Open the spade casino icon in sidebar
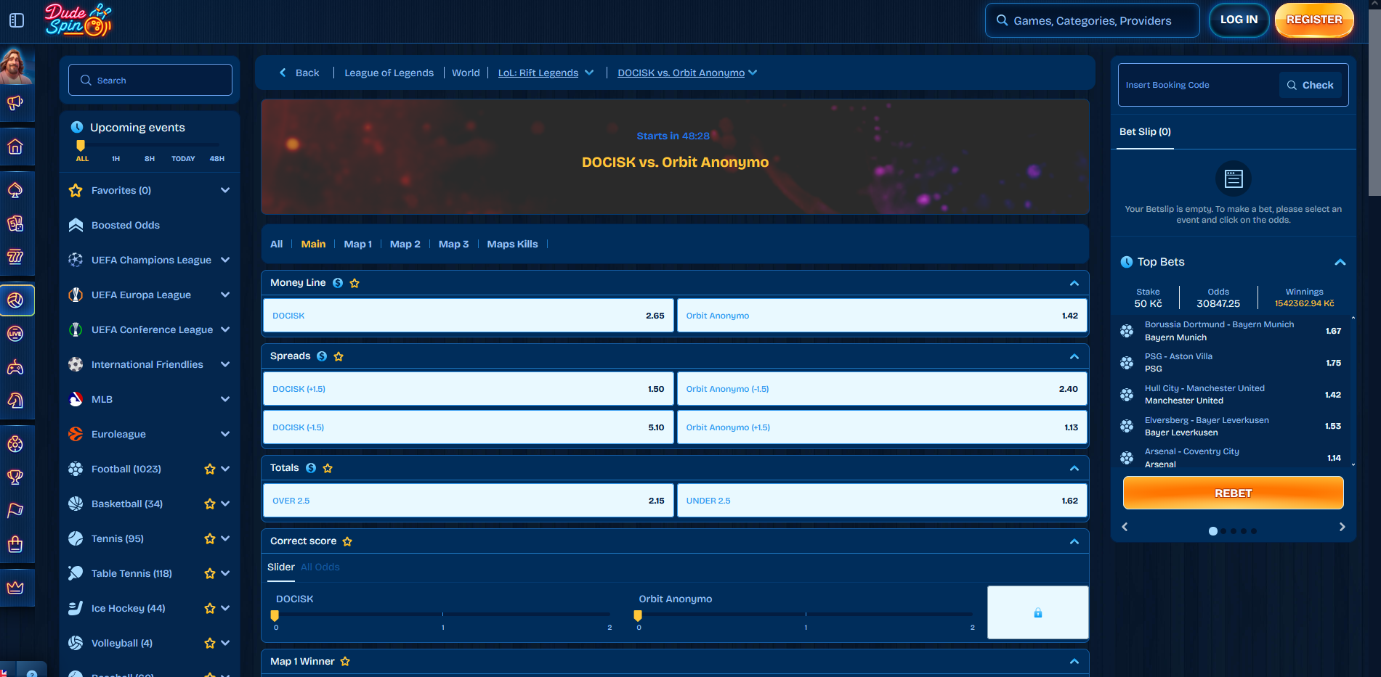Screen dimensions: 1381x677 click(15, 190)
